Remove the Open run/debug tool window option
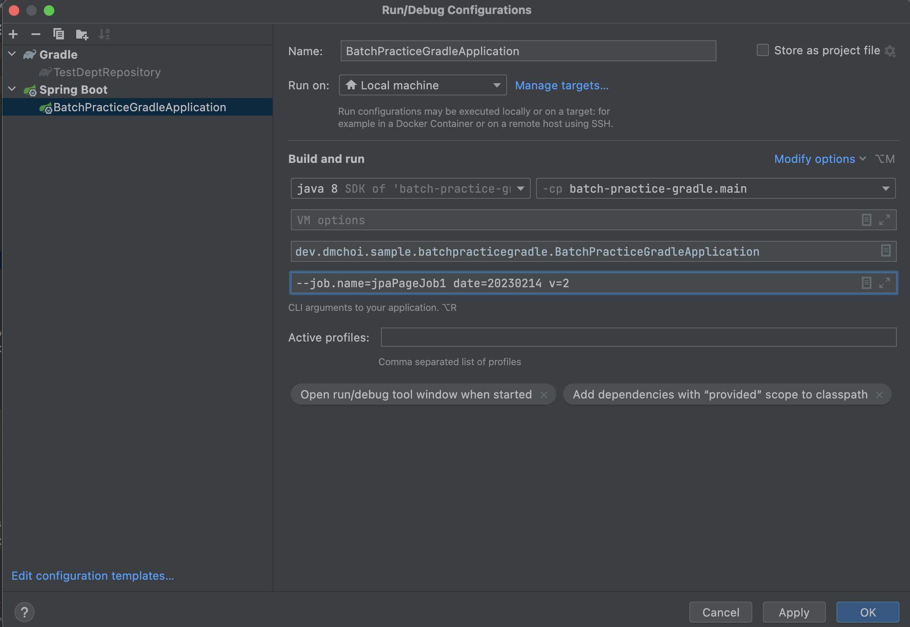Image resolution: width=910 pixels, height=627 pixels. [x=544, y=395]
